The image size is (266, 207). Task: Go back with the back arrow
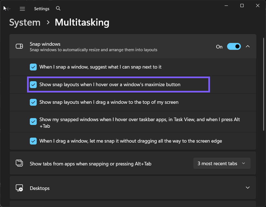click(x=8, y=9)
